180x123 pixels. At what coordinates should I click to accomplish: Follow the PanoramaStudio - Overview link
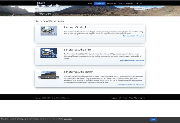coord(133,36)
